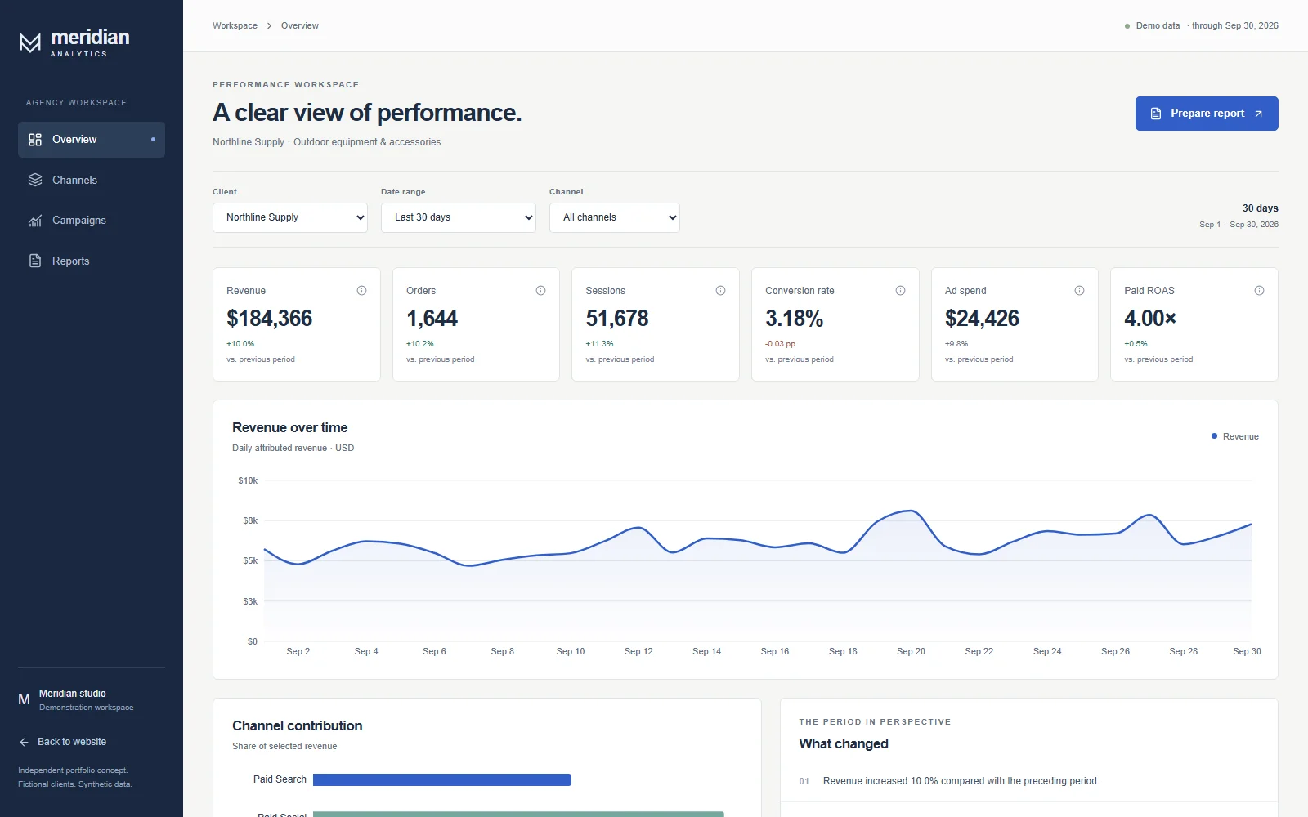Click the Paid ROAS value 4.00×

coord(1150,319)
